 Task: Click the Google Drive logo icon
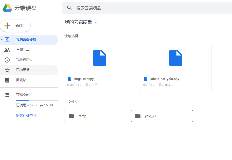pyautogui.click(x=7, y=8)
